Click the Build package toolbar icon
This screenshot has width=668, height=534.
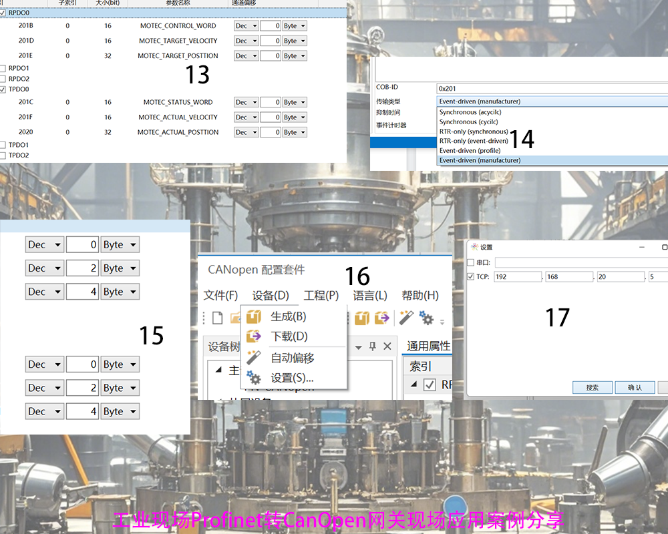362,318
